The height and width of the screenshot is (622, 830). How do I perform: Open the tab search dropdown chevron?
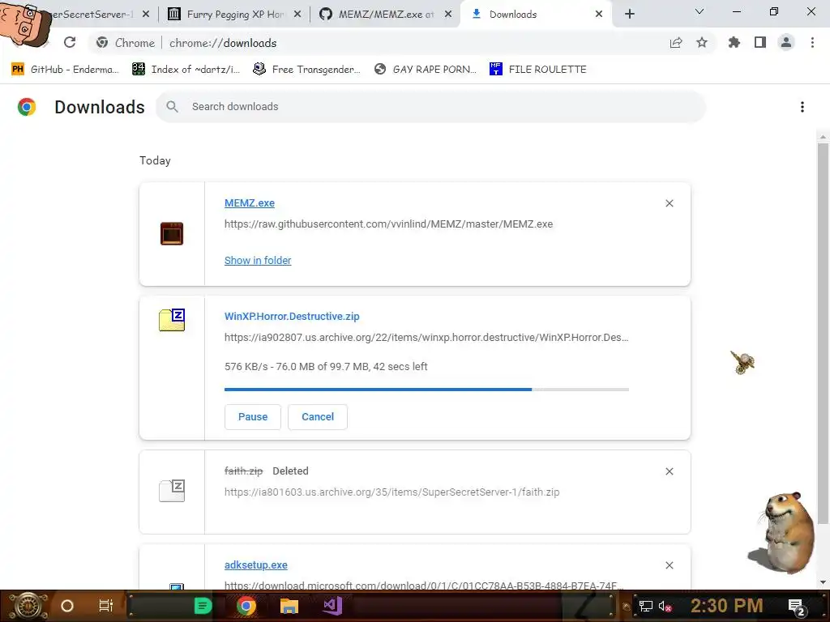click(x=700, y=11)
